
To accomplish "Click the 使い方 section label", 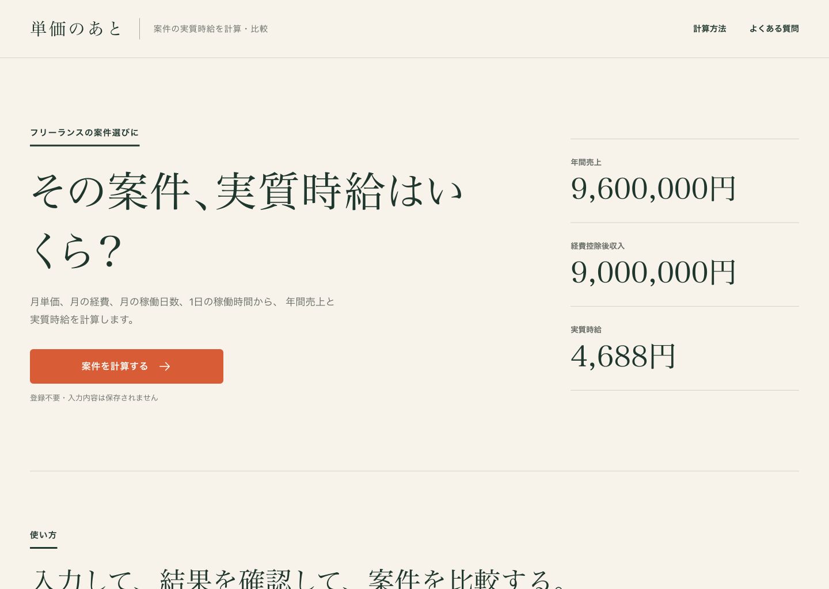I will (43, 535).
